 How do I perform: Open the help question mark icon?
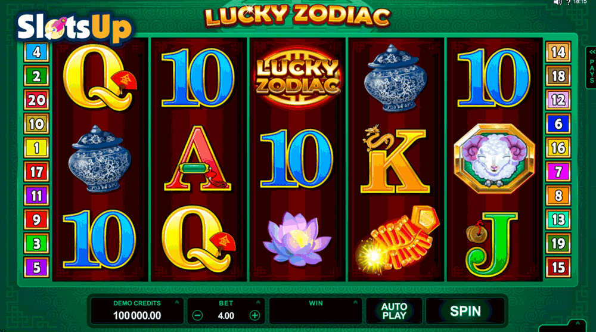[x=569, y=2]
